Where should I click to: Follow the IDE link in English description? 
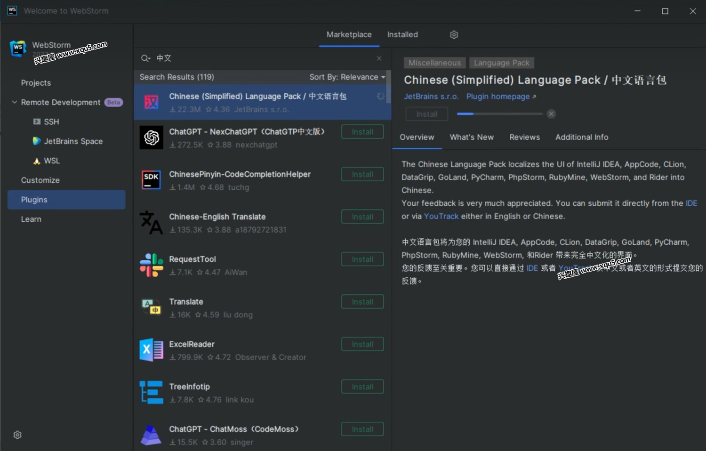[x=691, y=203]
